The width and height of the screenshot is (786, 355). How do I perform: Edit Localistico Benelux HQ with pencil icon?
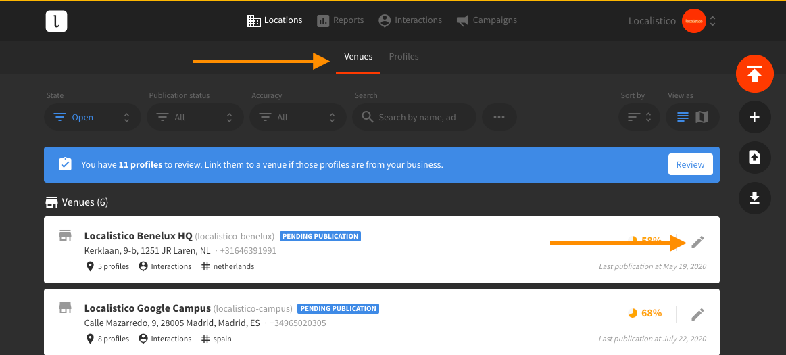697,242
